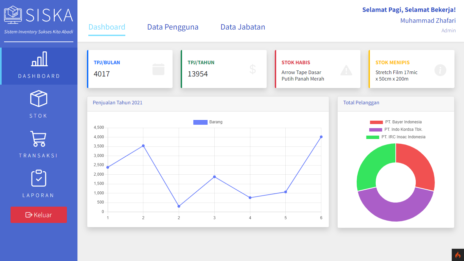Click the SISKA logo icon
The image size is (464, 261).
(13, 15)
